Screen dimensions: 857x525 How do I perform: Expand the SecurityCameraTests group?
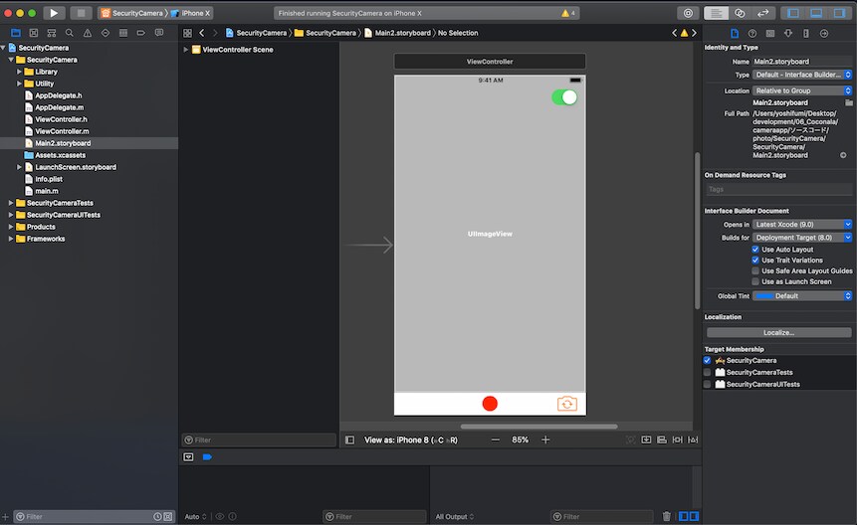coord(11,203)
